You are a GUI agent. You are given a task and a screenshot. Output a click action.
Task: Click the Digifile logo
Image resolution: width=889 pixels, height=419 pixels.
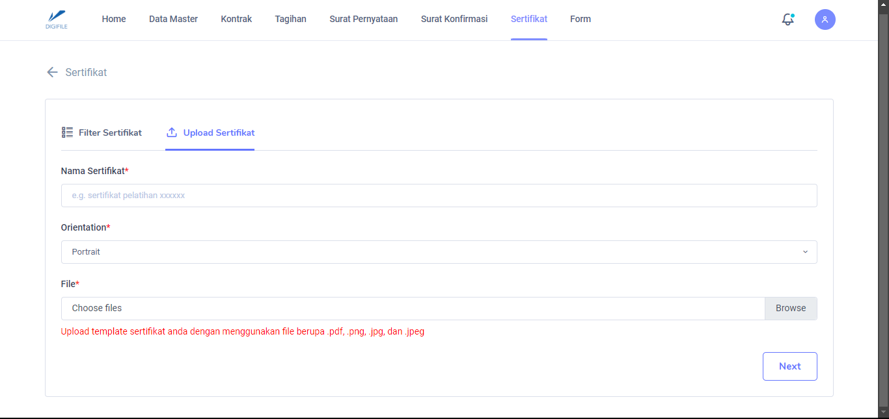(57, 19)
